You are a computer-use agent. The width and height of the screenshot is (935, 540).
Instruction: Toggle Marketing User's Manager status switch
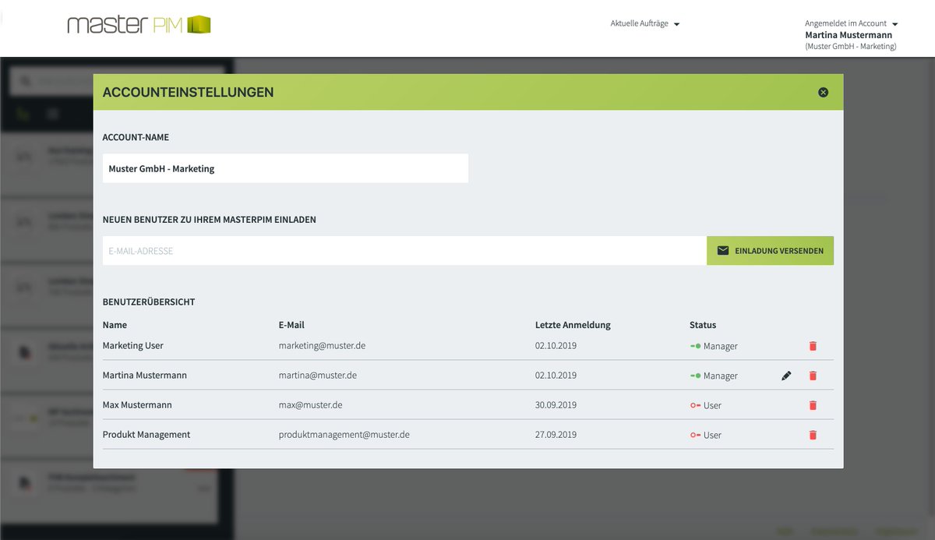(696, 345)
